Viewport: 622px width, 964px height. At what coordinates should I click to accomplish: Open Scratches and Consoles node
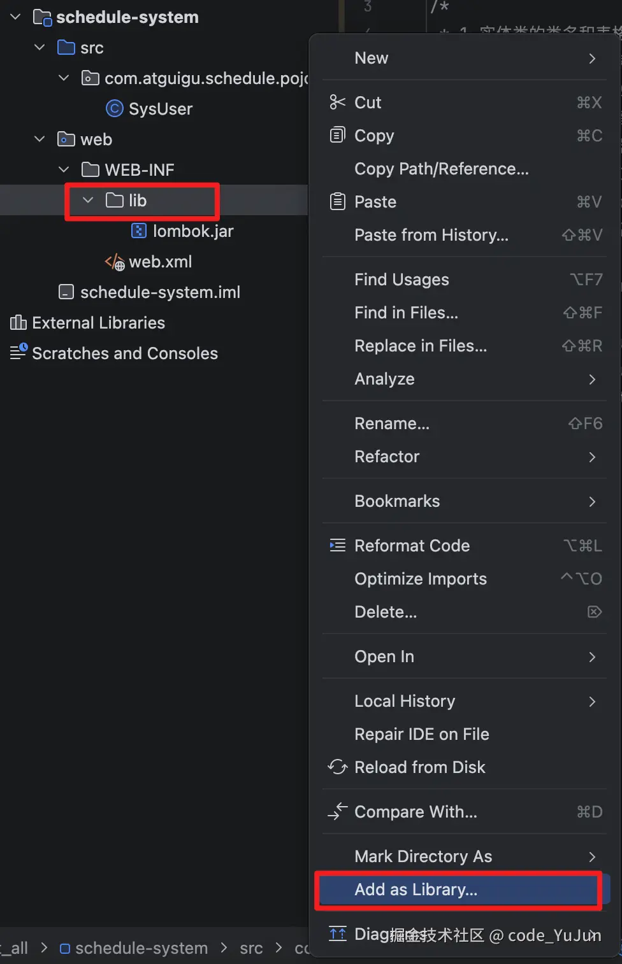pos(124,353)
